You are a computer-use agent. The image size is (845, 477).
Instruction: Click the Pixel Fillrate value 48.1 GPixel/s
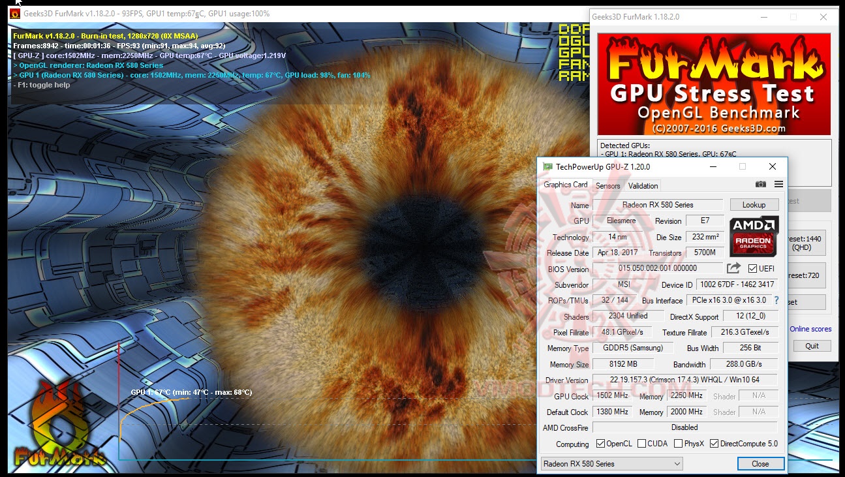(x=622, y=332)
